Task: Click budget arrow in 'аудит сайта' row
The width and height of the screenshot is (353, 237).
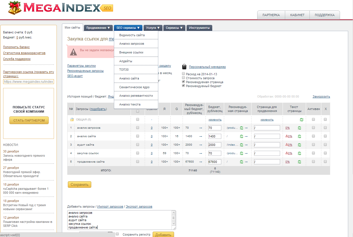Action: [201, 145]
